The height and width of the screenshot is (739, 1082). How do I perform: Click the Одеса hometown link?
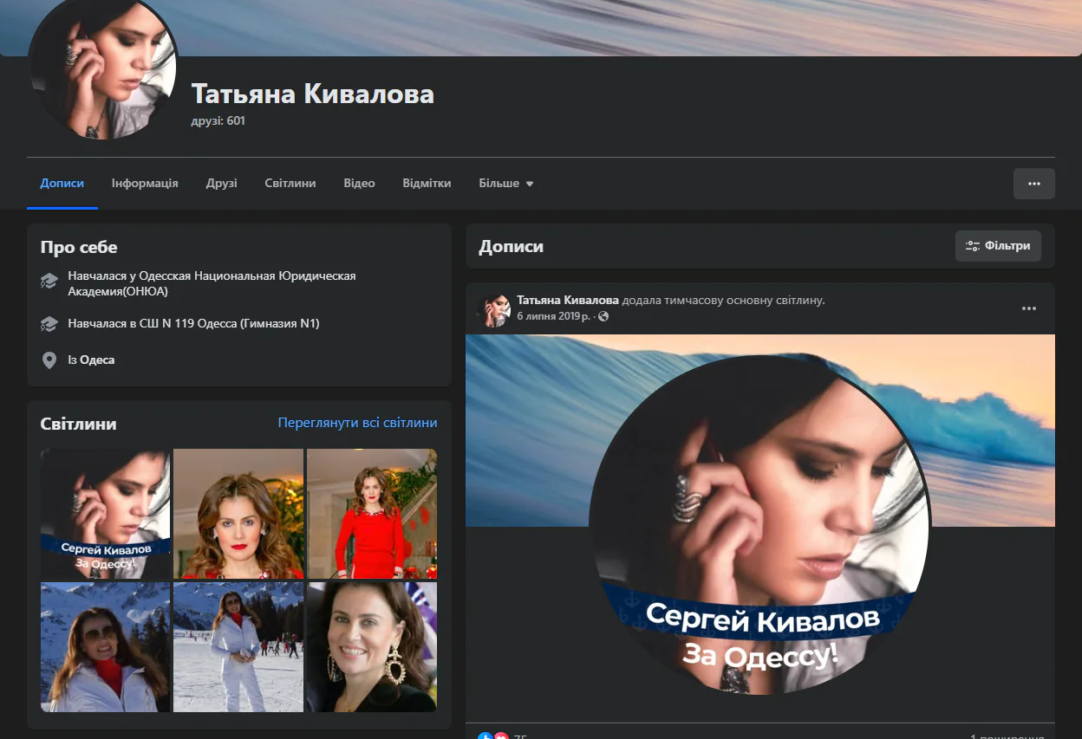[97, 360]
